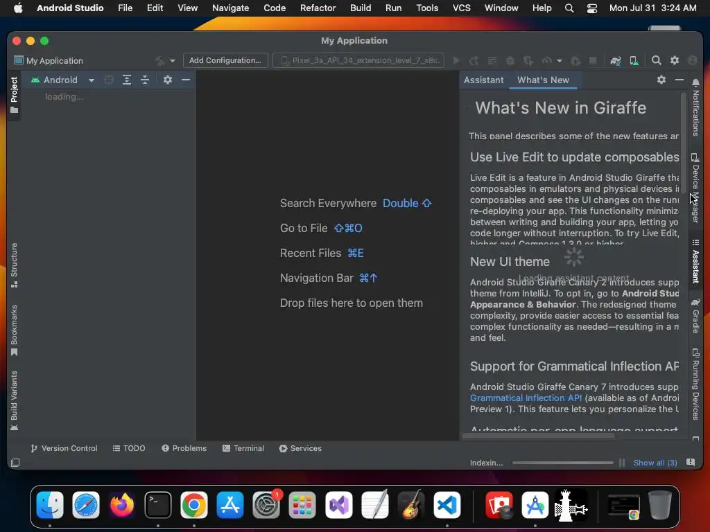This screenshot has width=710, height=532.
Task: Click Sync Project with Gradle Files icon
Action: coord(616,61)
